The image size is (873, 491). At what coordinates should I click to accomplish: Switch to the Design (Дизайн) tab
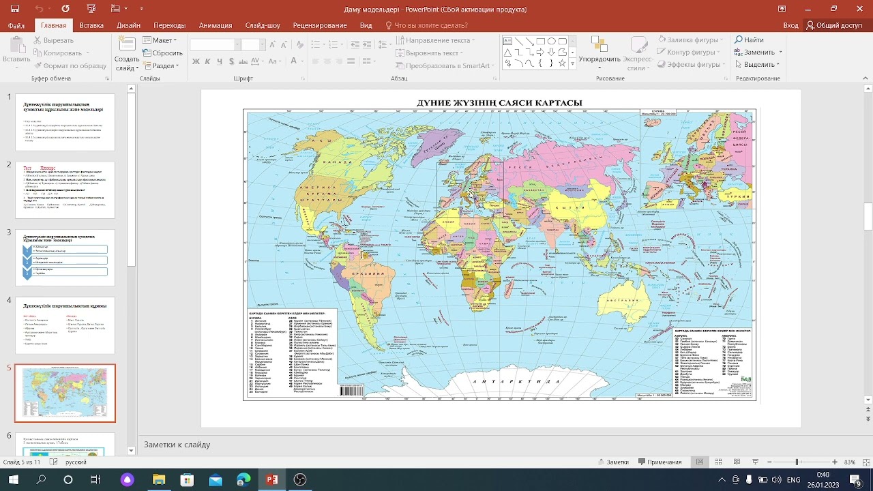tap(128, 25)
